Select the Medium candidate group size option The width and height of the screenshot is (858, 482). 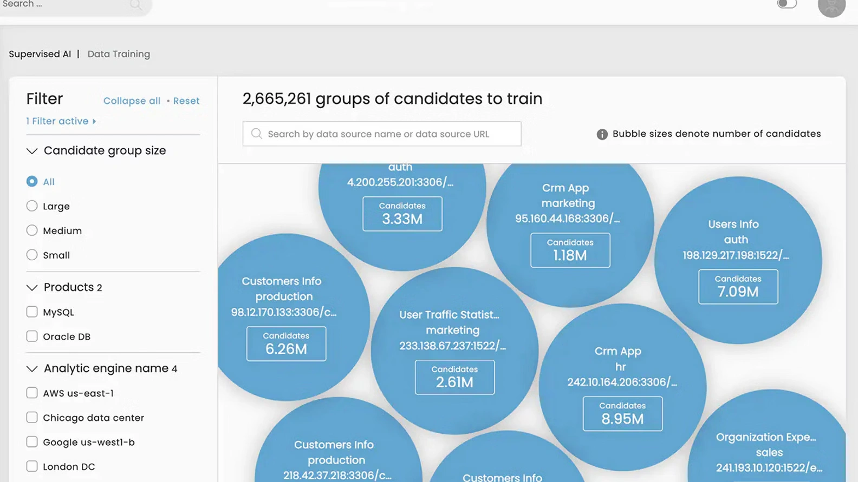coord(32,230)
